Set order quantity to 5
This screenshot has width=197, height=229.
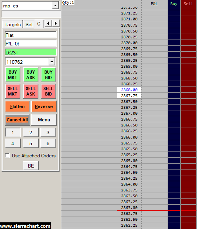pos(31,143)
